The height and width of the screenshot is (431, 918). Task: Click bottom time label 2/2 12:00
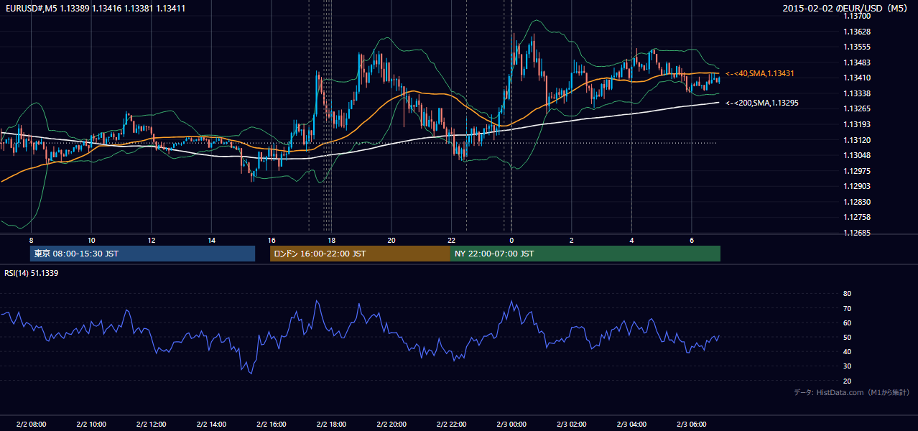coord(151,424)
